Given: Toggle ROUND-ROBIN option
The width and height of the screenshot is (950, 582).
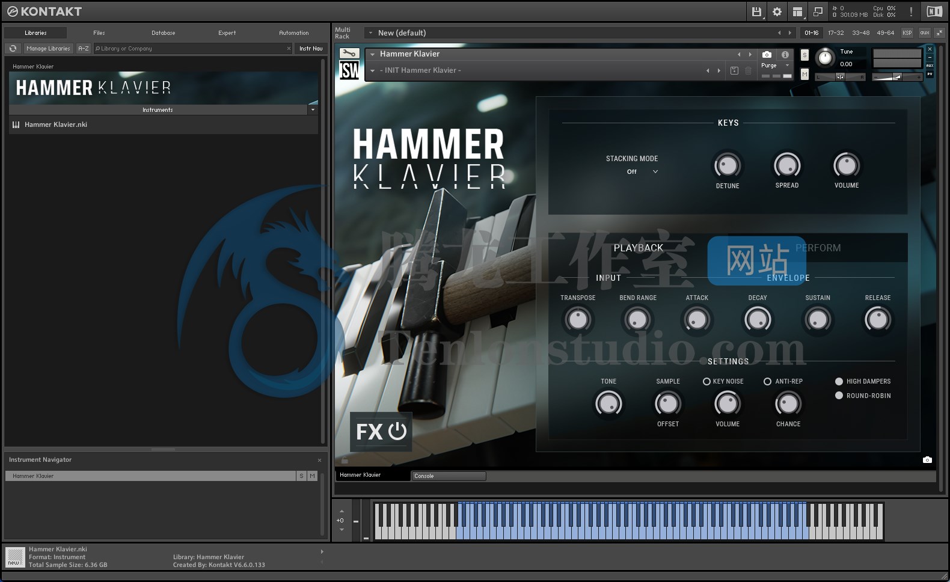Looking at the screenshot, I should pyautogui.click(x=839, y=396).
